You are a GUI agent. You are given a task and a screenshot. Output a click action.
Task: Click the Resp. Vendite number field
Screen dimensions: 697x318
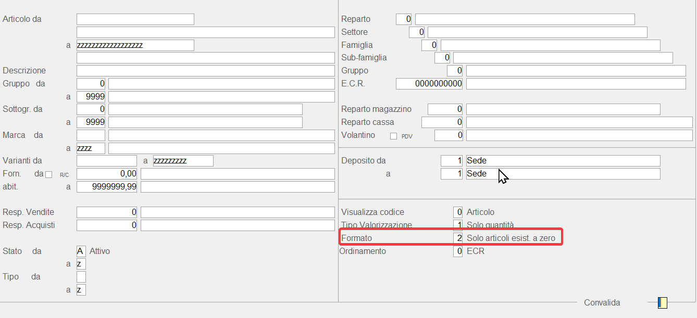pyautogui.click(x=107, y=212)
